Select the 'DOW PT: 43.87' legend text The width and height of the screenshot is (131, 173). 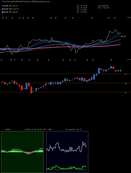coord(11,12)
